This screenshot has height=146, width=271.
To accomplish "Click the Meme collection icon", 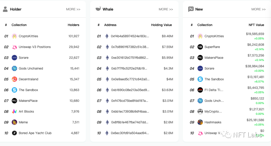I will tap(14, 122).
